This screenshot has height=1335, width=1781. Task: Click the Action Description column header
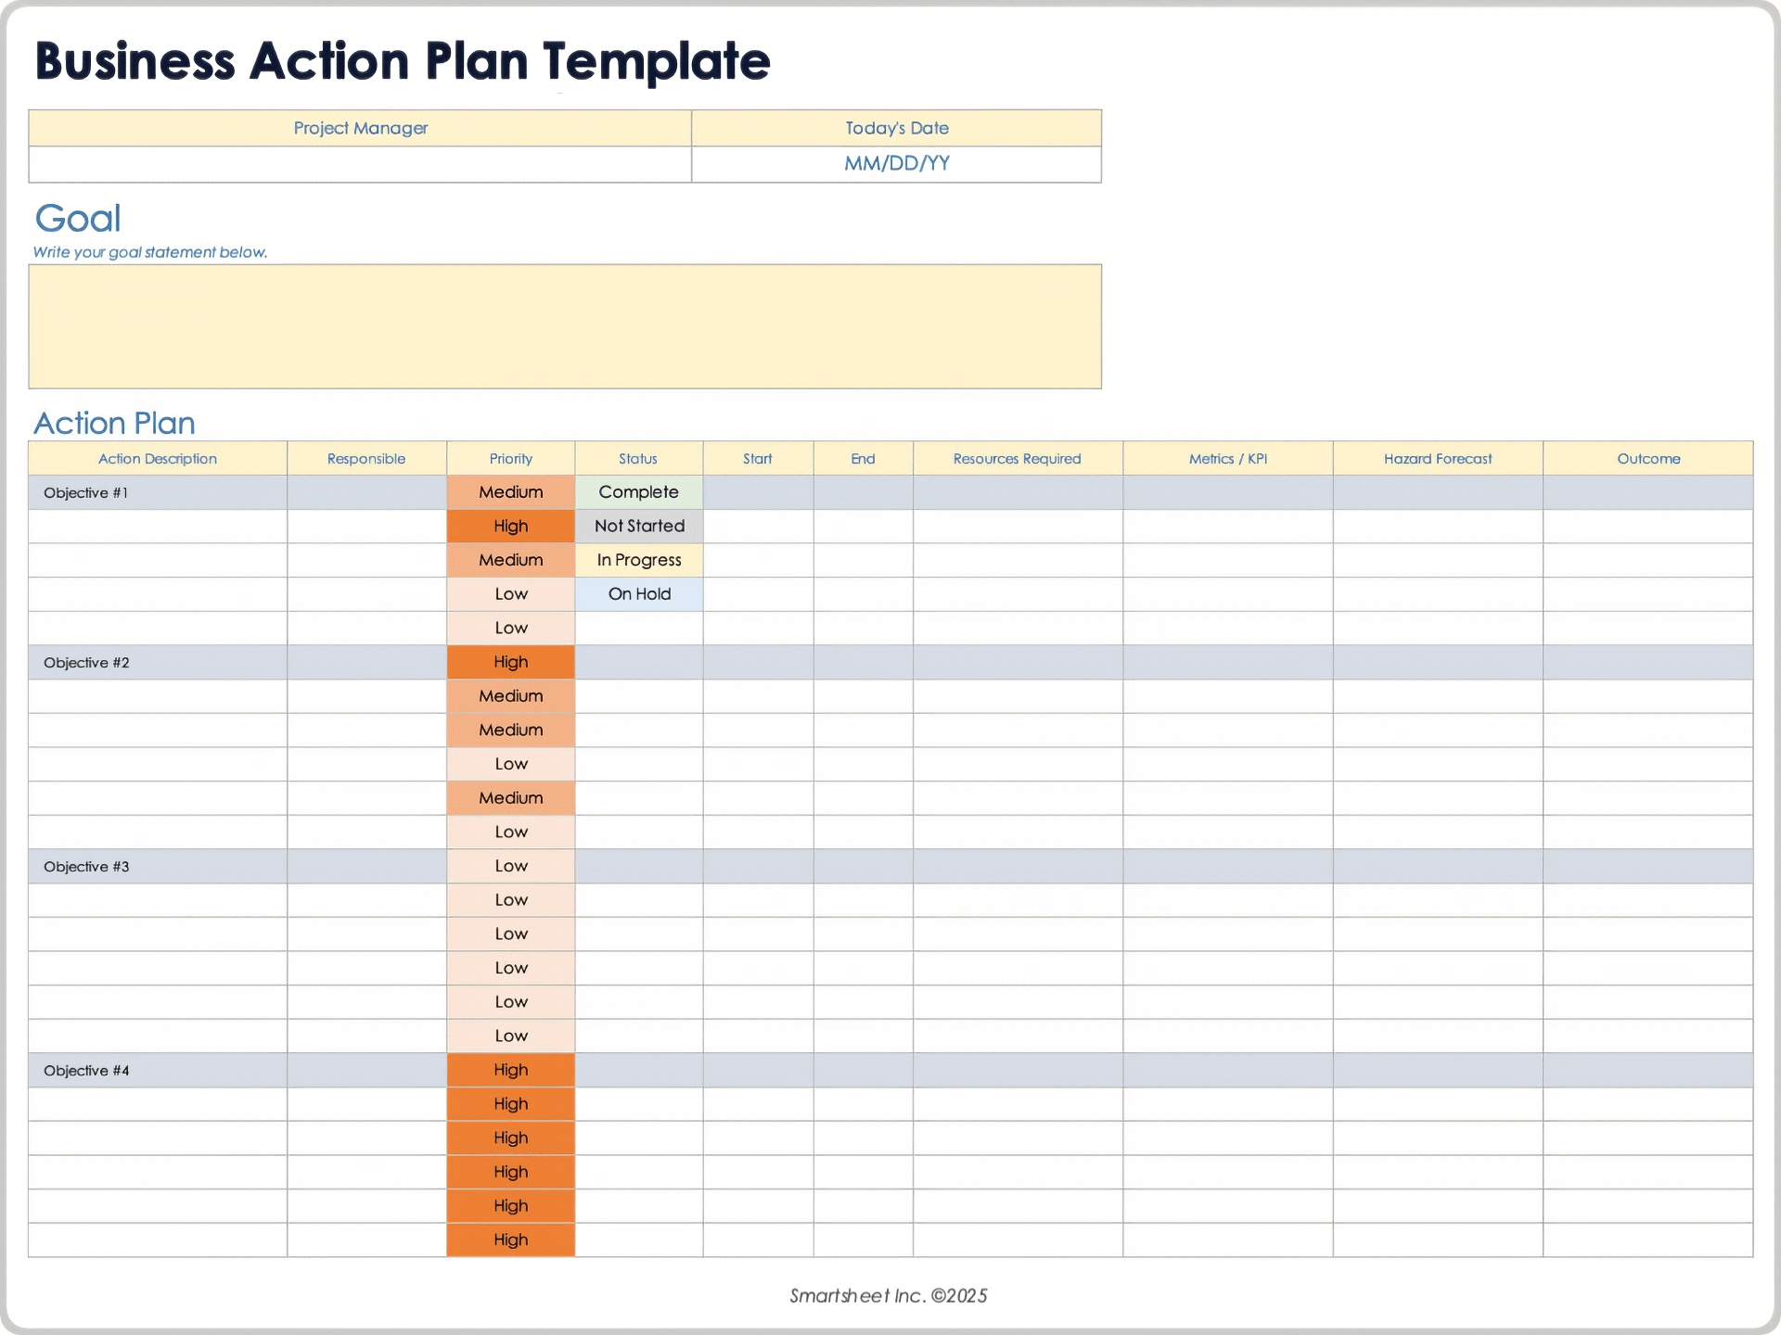[158, 459]
